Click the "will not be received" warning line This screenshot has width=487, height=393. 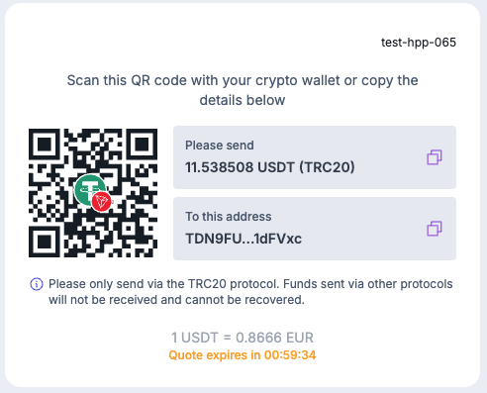(x=176, y=300)
